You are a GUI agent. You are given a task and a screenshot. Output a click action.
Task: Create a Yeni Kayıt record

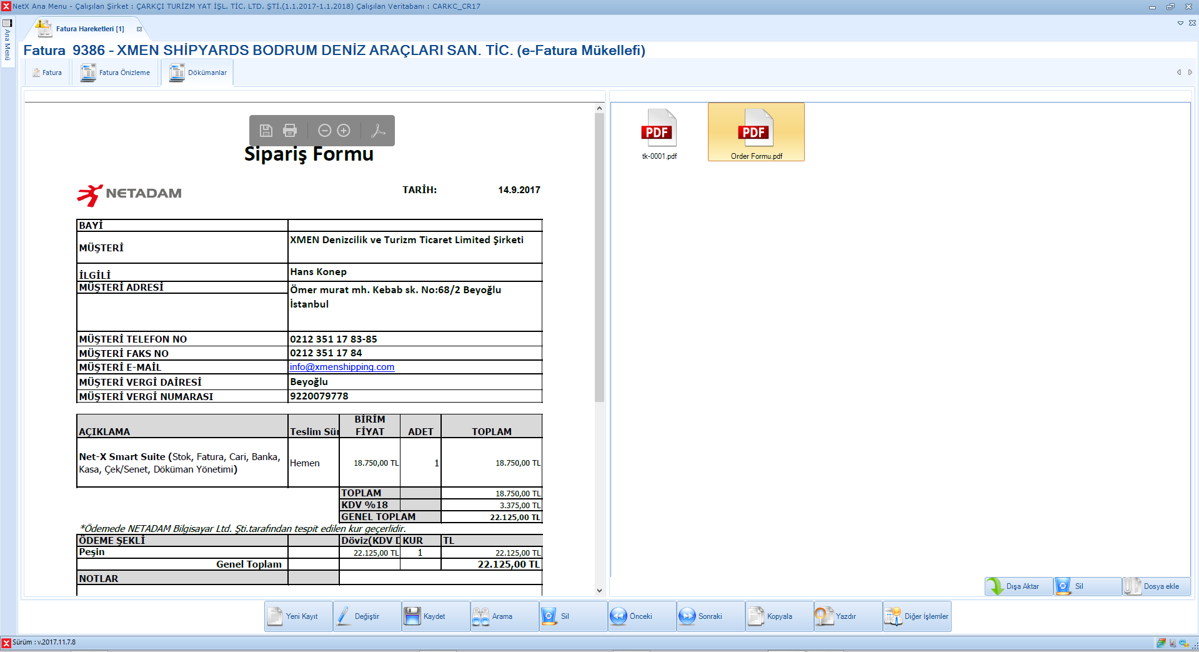point(298,616)
